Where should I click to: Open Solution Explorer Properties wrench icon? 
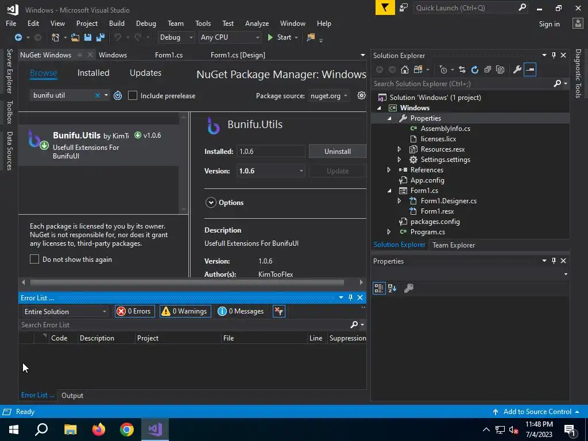(x=517, y=69)
